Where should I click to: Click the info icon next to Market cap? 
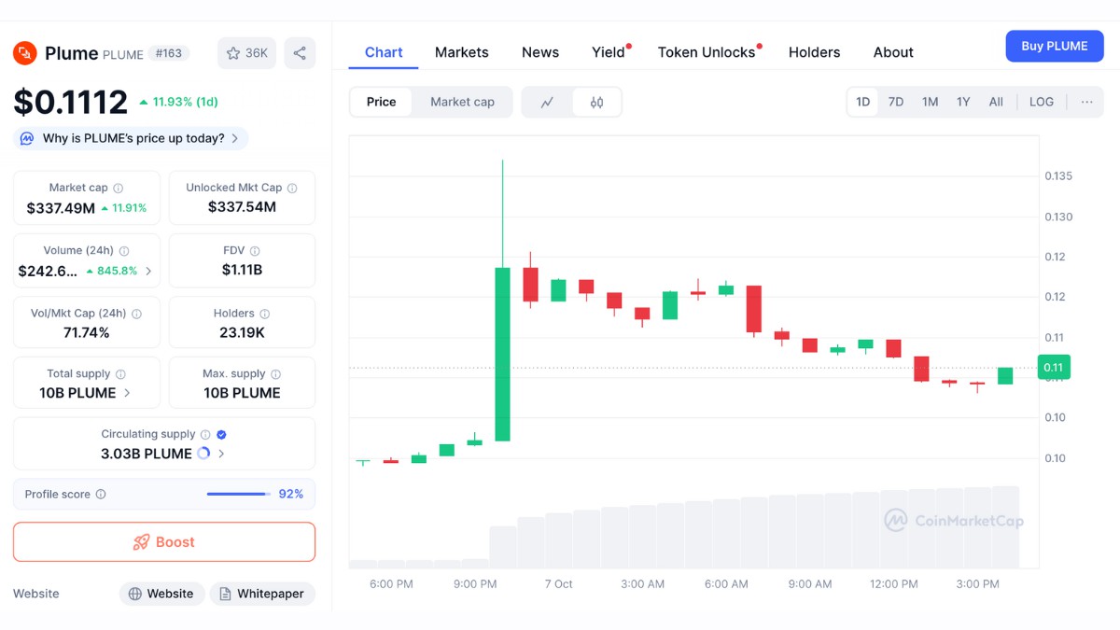[x=117, y=187]
